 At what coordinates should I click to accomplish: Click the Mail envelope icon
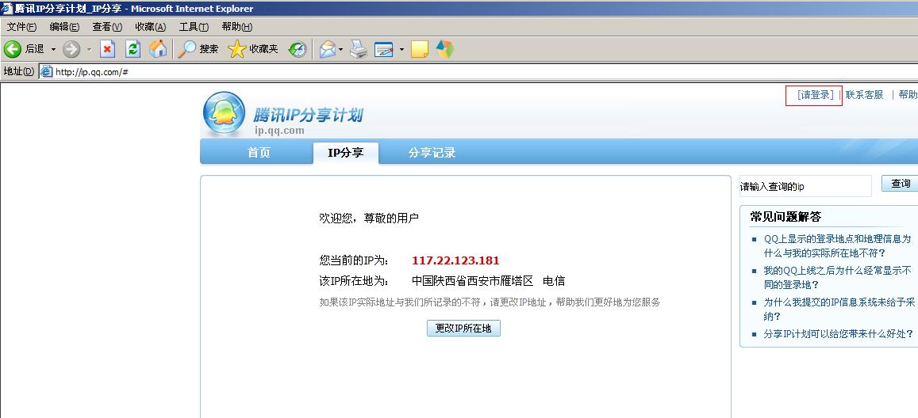click(x=327, y=50)
